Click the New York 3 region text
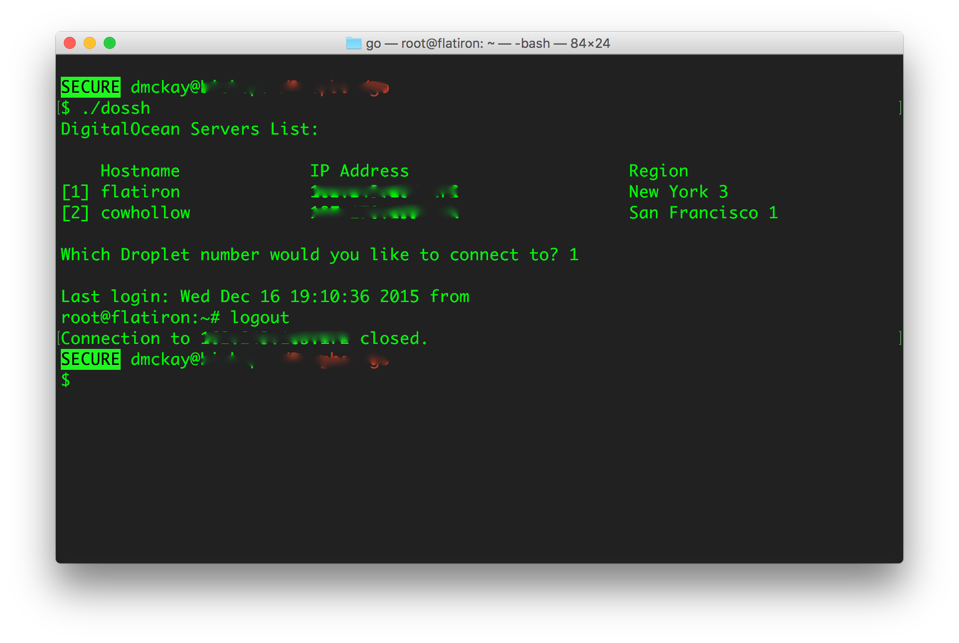Image resolution: width=959 pixels, height=643 pixels. click(678, 192)
